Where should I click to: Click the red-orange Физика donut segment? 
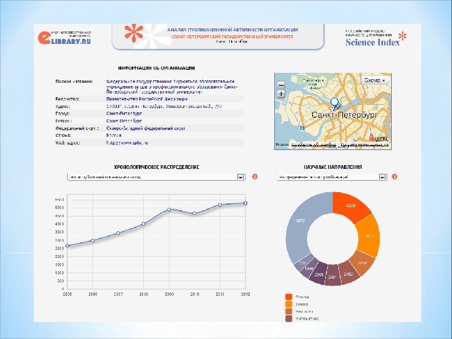tap(350, 205)
